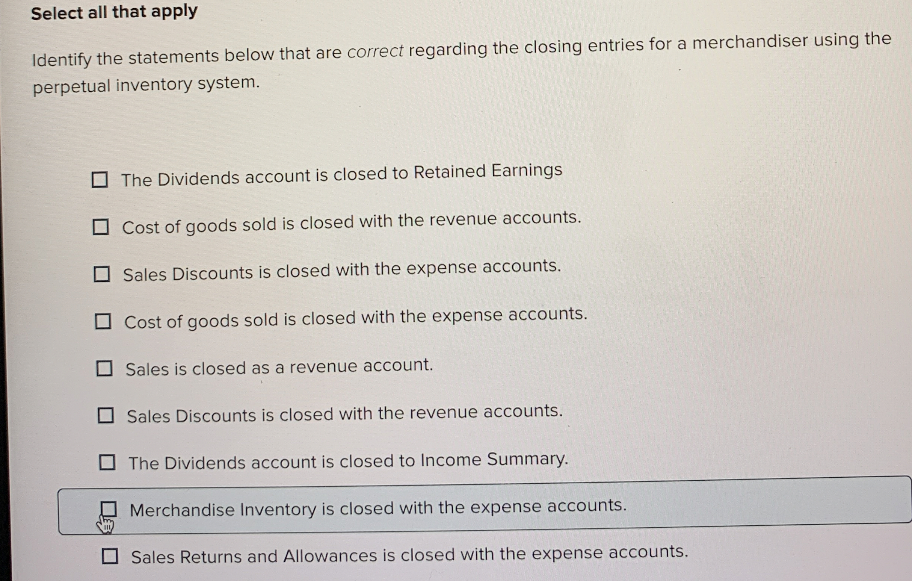Click the Sales Discounts expense statement label
This screenshot has width=912, height=581.
(341, 273)
